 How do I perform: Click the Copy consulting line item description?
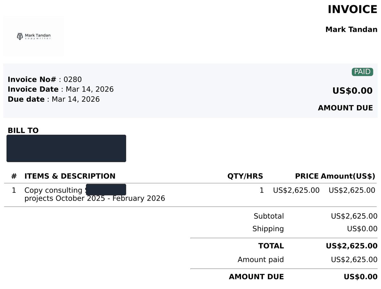click(95, 194)
